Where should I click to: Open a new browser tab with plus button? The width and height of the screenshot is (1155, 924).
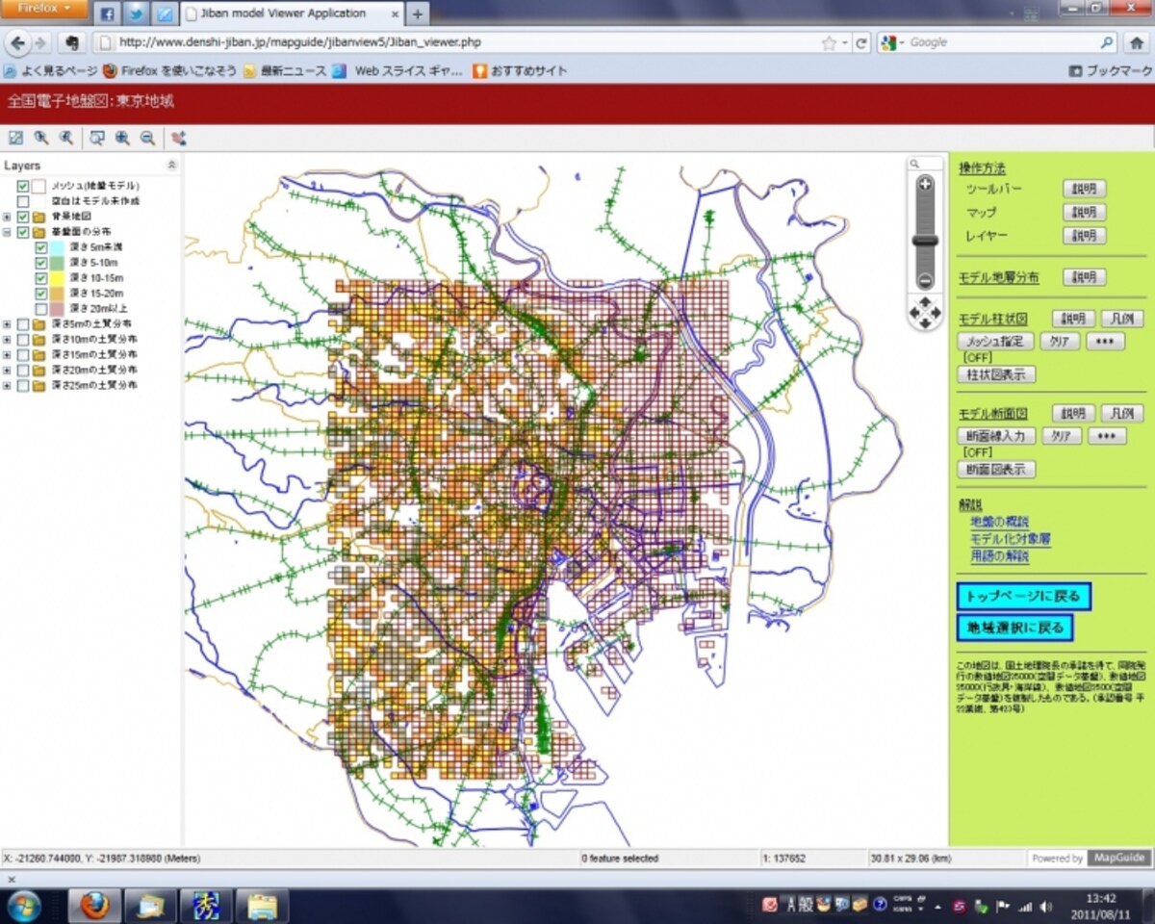[418, 13]
